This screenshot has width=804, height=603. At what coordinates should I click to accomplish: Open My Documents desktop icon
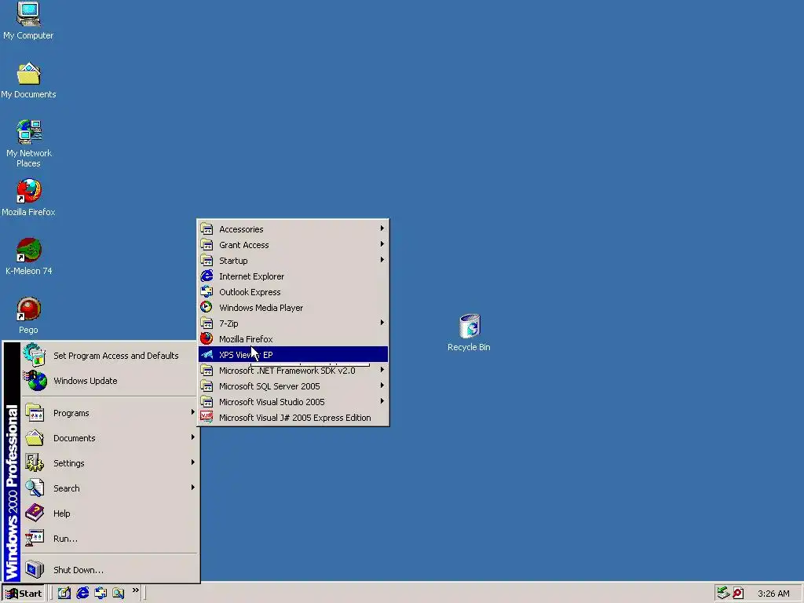[x=28, y=81]
